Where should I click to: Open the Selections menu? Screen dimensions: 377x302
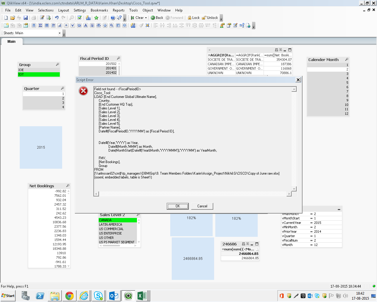coord(46,10)
